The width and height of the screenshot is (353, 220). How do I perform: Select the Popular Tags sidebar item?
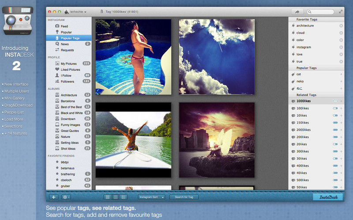pyautogui.click(x=69, y=38)
